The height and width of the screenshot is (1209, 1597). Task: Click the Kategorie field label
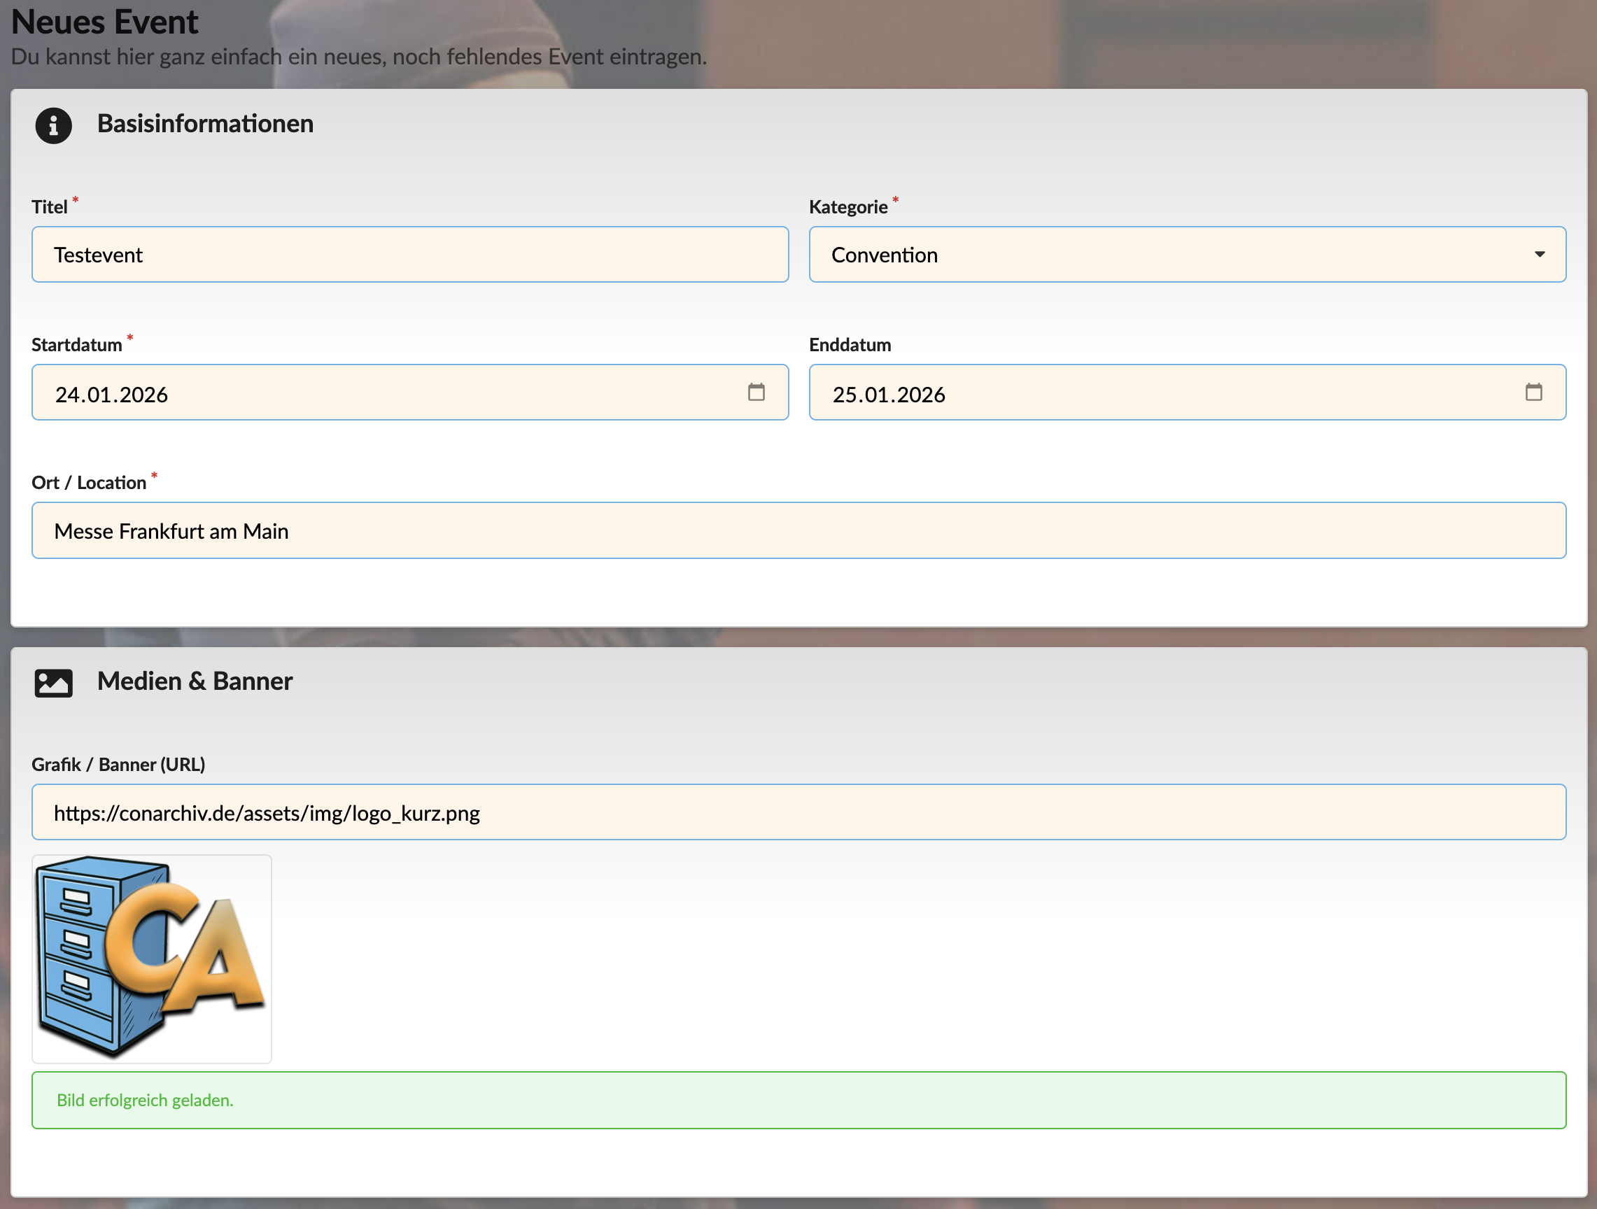pos(847,207)
